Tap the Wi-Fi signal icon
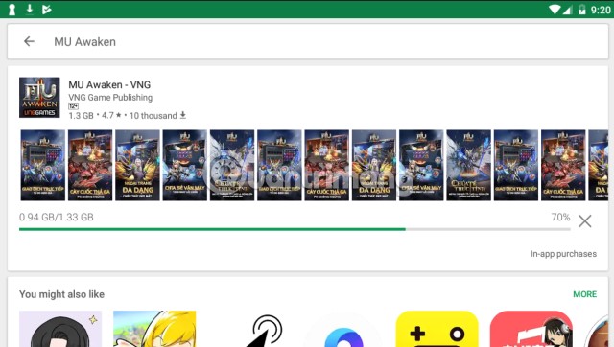Screen dimensions: 614x347 (x=555, y=10)
